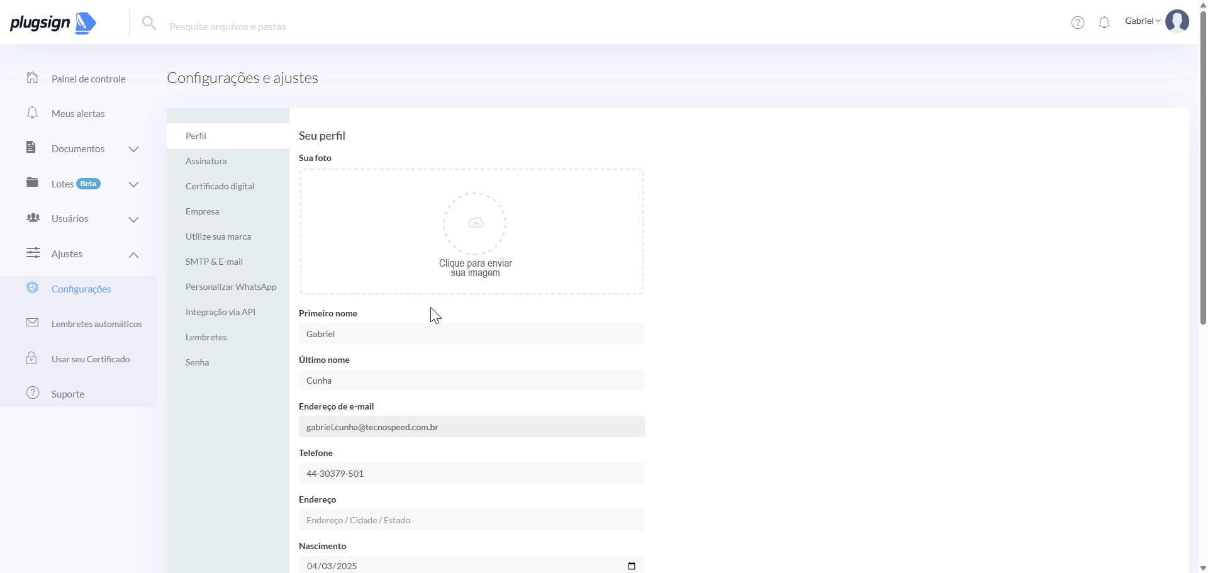Switch to the Empresa tab
1208x573 pixels.
point(228,211)
